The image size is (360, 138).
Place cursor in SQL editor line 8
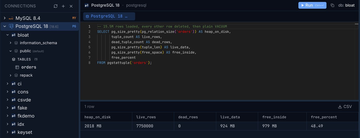pos(124,63)
